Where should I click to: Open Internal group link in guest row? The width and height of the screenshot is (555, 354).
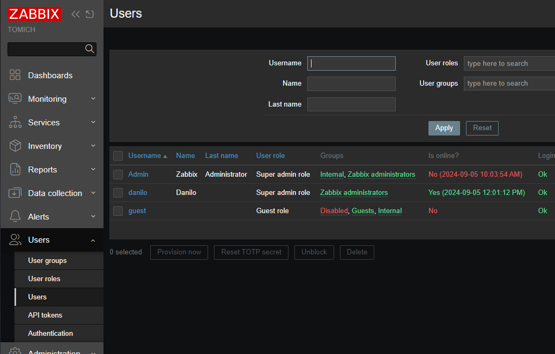click(390, 211)
